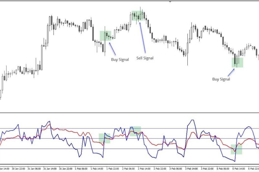Select the indicator green box near 1 Feb 14:00
This screenshot has width=259, height=172.
point(104,138)
